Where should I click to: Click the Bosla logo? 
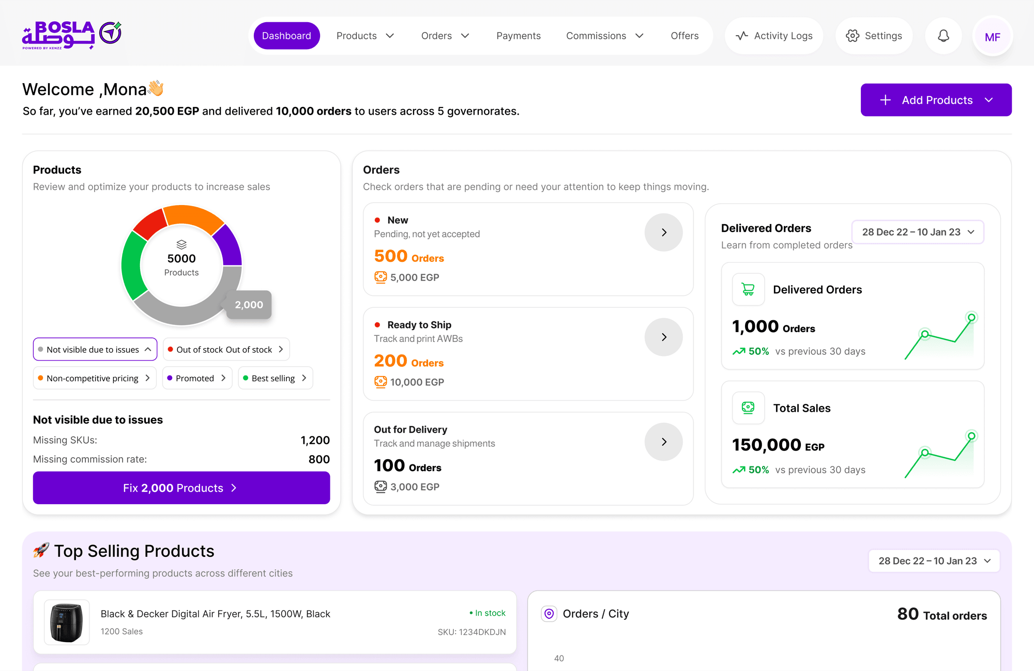tap(72, 35)
